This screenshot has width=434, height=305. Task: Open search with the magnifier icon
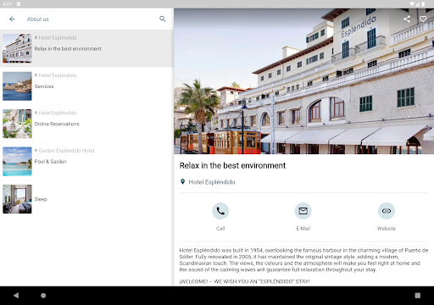(x=163, y=19)
